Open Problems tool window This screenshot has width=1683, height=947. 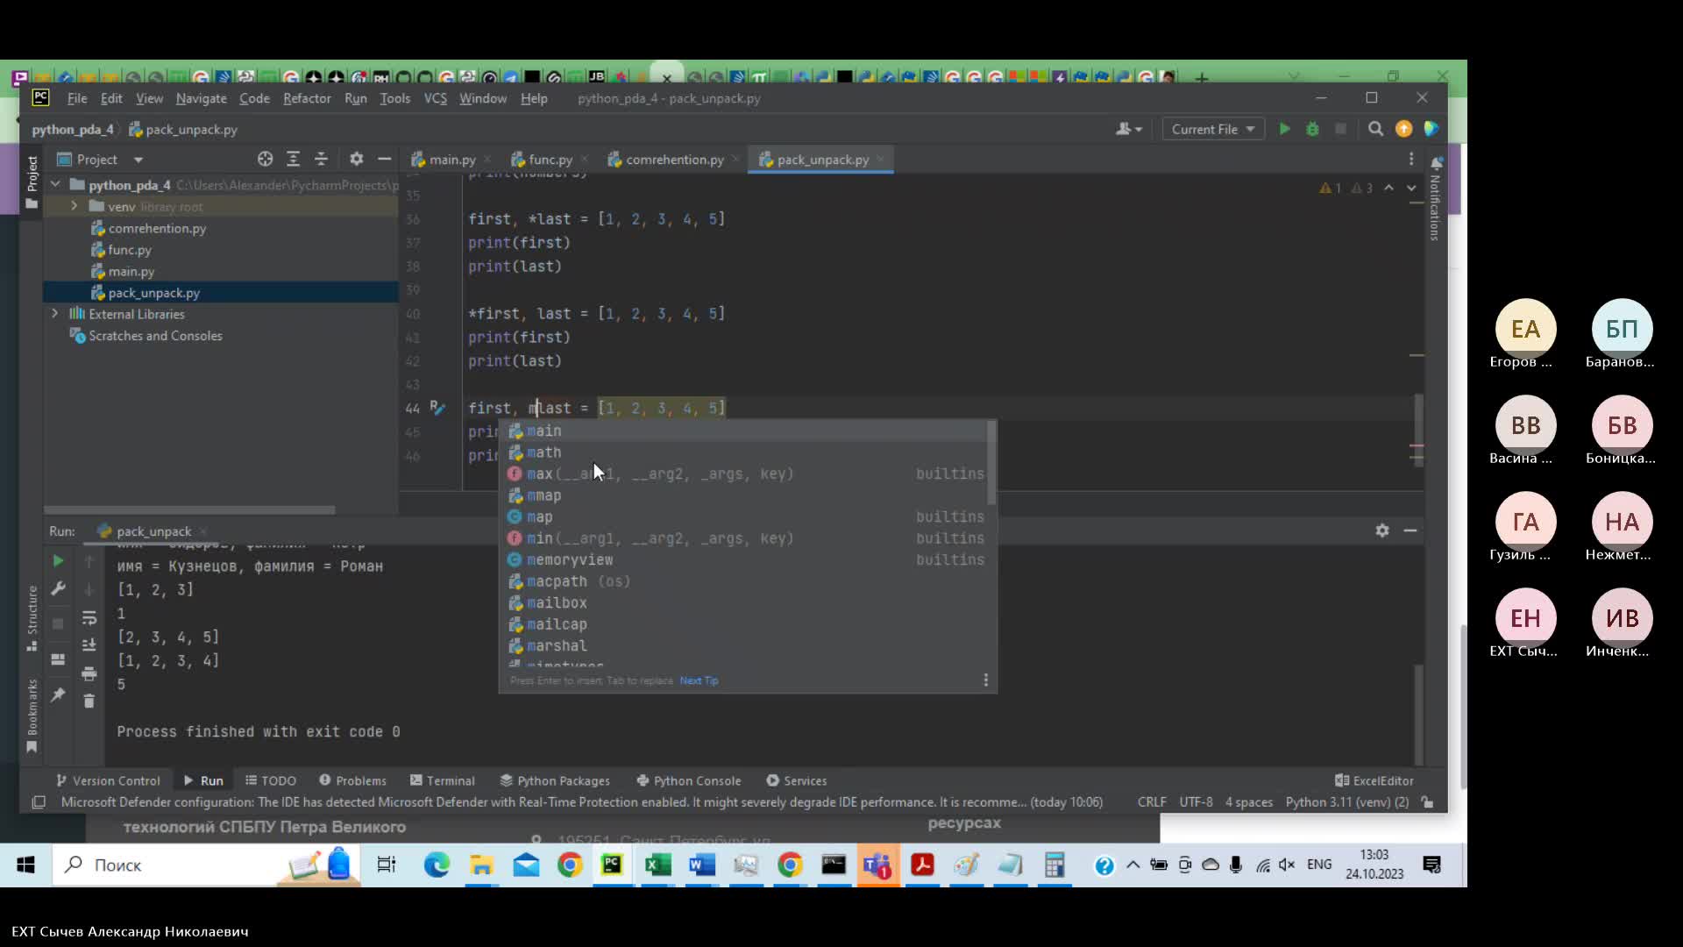pyautogui.click(x=352, y=780)
